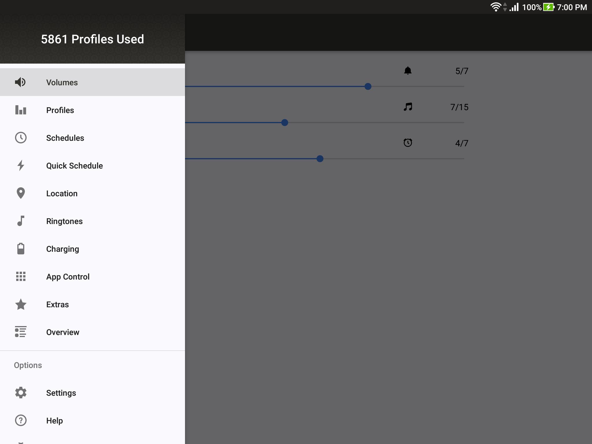This screenshot has height=444, width=592.
Task: Click the Volumes speaker icon
Action: pos(21,82)
